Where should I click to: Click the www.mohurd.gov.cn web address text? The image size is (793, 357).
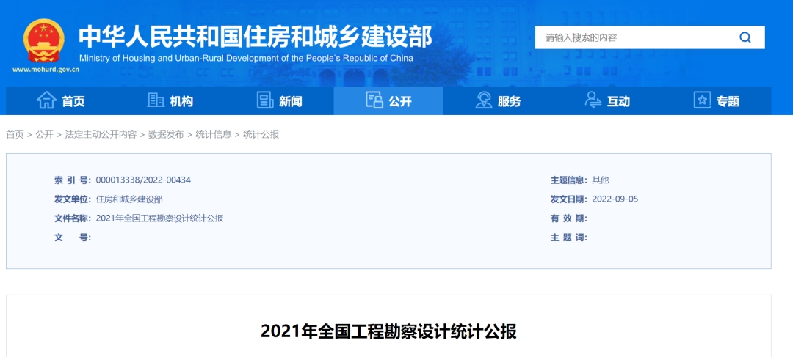point(46,70)
